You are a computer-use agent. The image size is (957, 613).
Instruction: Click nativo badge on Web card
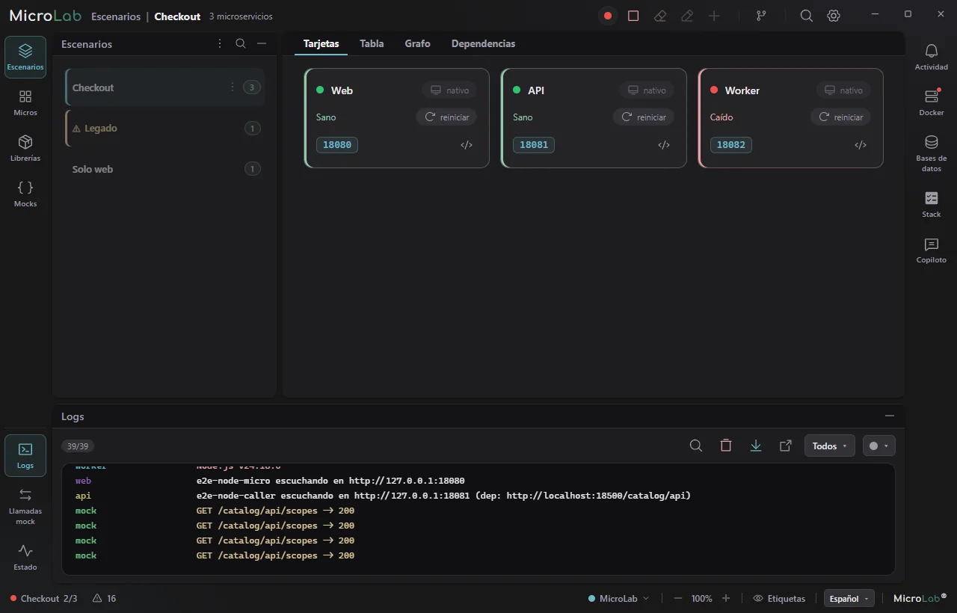(449, 90)
